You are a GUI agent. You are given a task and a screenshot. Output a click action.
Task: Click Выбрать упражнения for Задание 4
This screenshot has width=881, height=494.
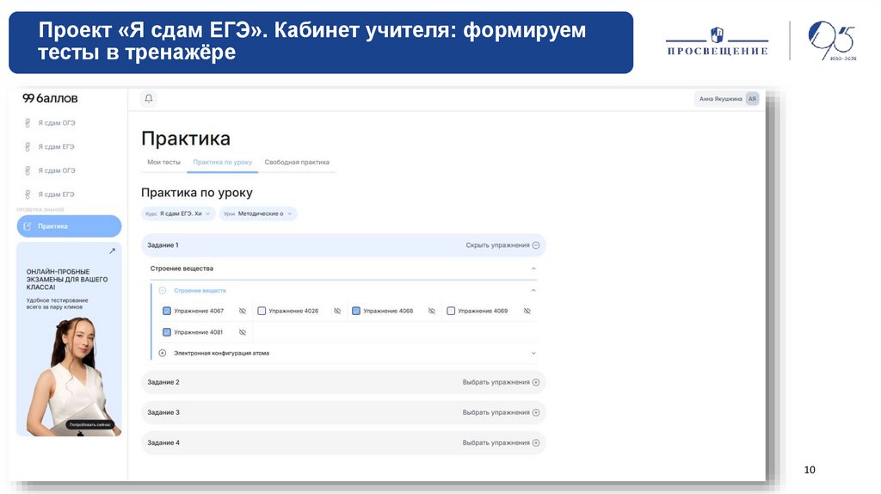pyautogui.click(x=496, y=443)
